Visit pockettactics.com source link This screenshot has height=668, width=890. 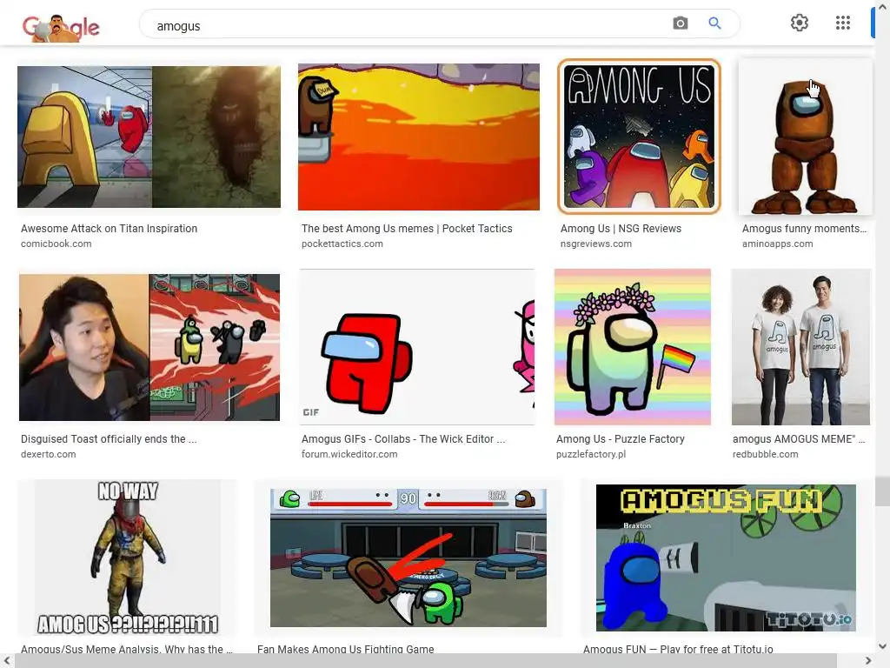tap(342, 244)
